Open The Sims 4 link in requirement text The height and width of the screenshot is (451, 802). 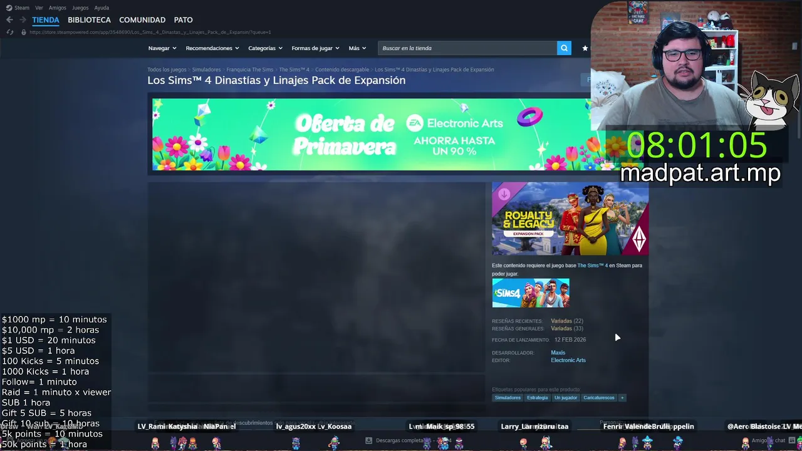592,266
